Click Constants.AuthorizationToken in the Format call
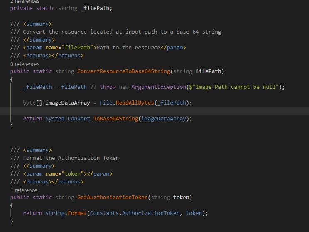The width and height of the screenshot is (309, 232). click(135, 213)
